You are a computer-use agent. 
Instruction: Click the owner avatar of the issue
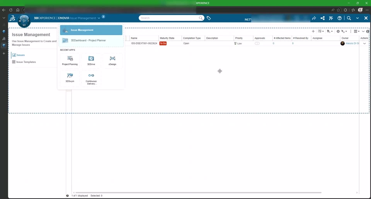[343, 44]
